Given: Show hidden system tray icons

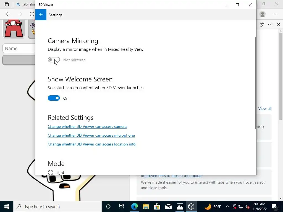Looking at the screenshot, I should point(227,206).
